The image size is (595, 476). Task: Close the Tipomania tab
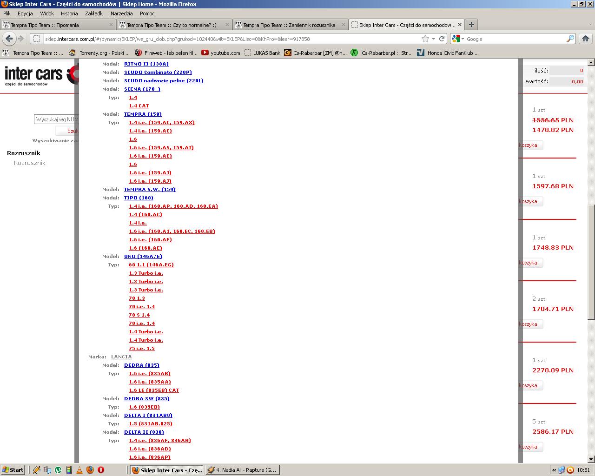111,25
